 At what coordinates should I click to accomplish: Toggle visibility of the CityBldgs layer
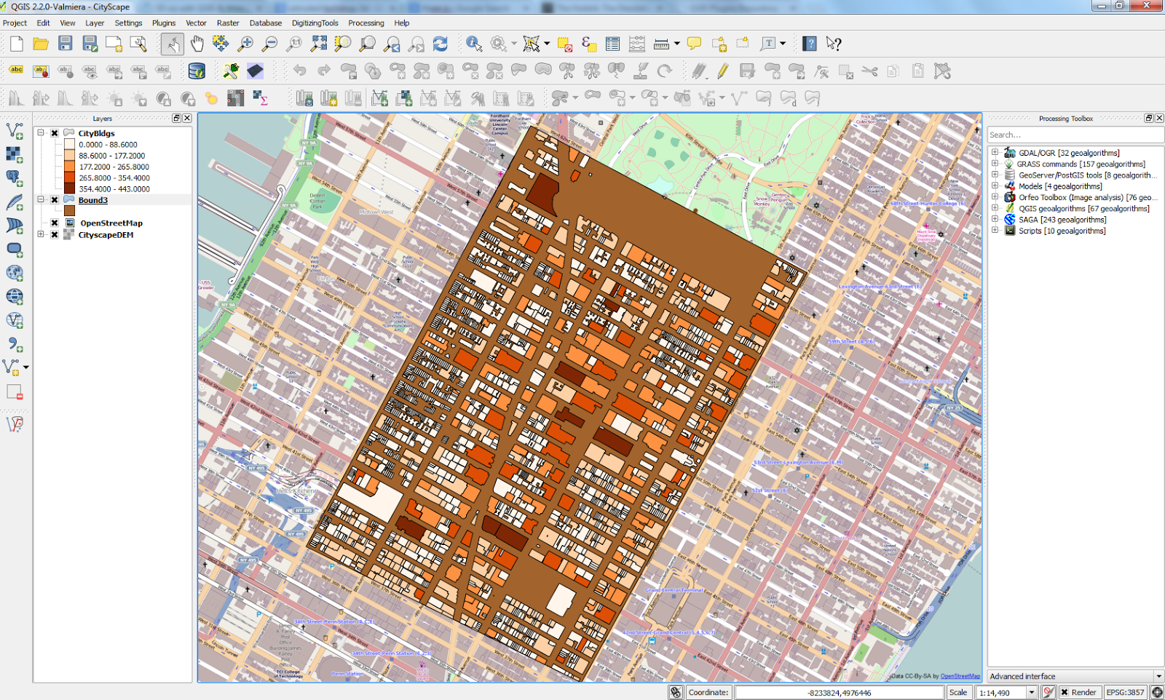click(x=54, y=133)
